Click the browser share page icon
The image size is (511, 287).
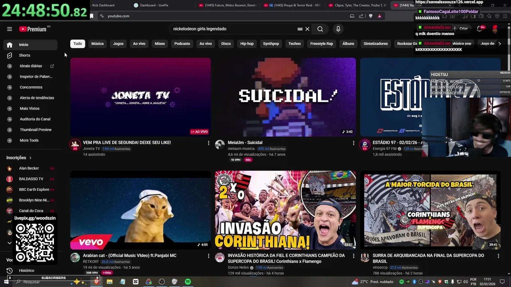(x=361, y=16)
